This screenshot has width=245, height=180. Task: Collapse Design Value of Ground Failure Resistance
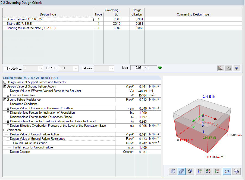(x=8, y=139)
